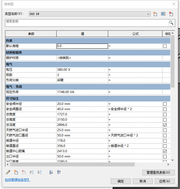The height and width of the screenshot is (189, 180).
Task: Click into the 搜索参数 search field
Action: click(86, 23)
